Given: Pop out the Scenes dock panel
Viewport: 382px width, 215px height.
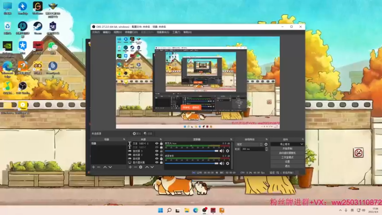Looking at the screenshot, I should pos(124,140).
